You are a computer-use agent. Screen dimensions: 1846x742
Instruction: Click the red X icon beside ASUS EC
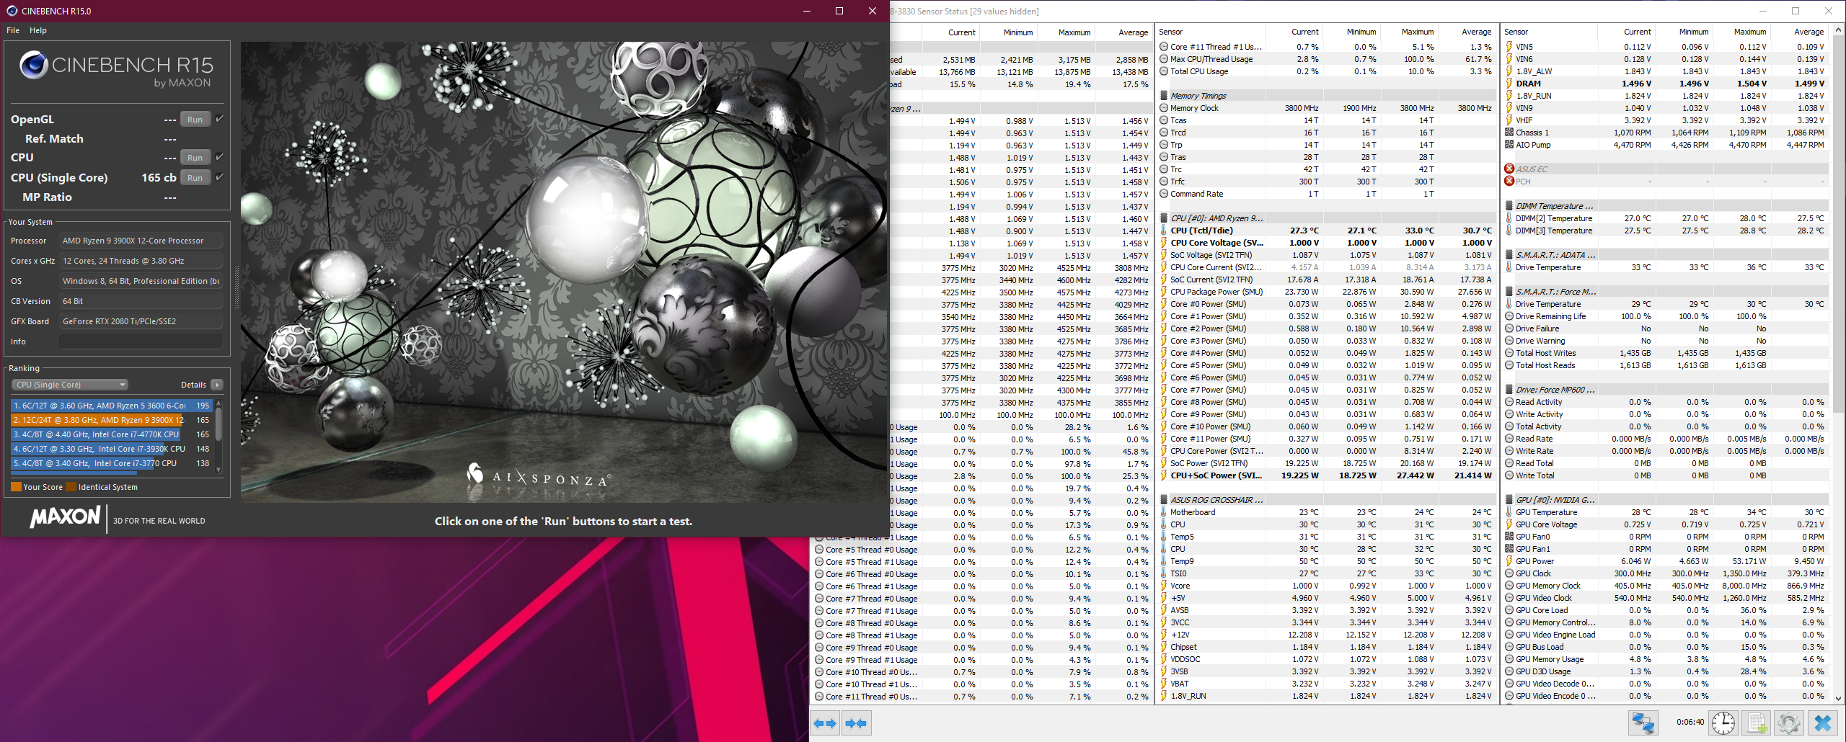1509,169
